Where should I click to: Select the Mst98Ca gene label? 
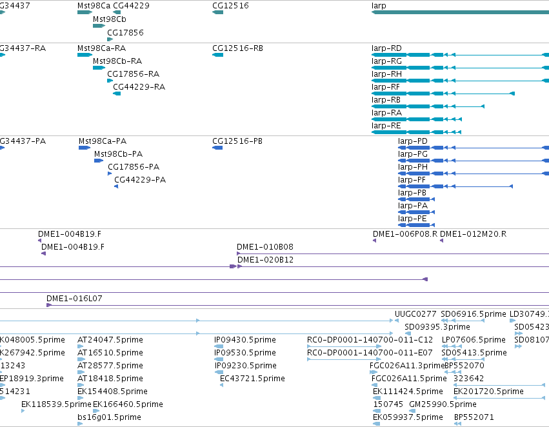click(94, 6)
